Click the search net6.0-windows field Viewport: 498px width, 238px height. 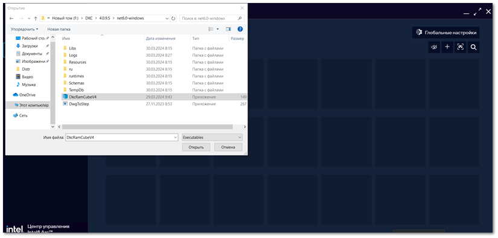tap(211, 19)
